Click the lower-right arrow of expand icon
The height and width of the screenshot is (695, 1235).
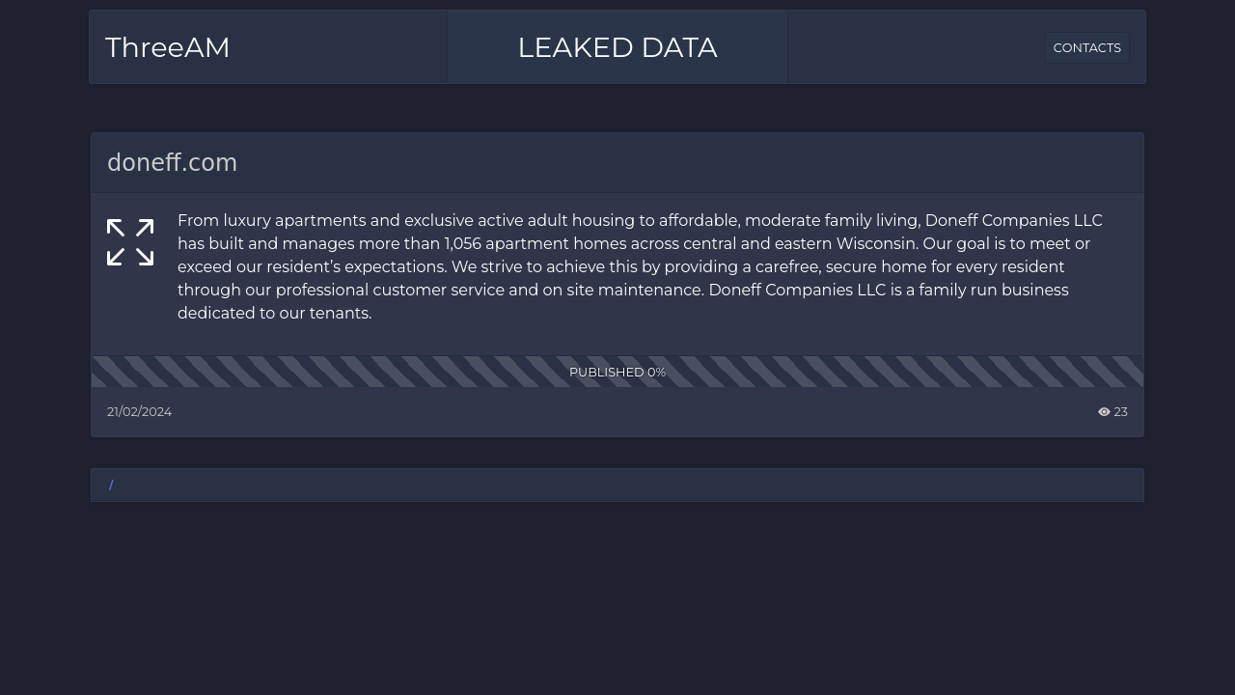pyautogui.click(x=145, y=257)
